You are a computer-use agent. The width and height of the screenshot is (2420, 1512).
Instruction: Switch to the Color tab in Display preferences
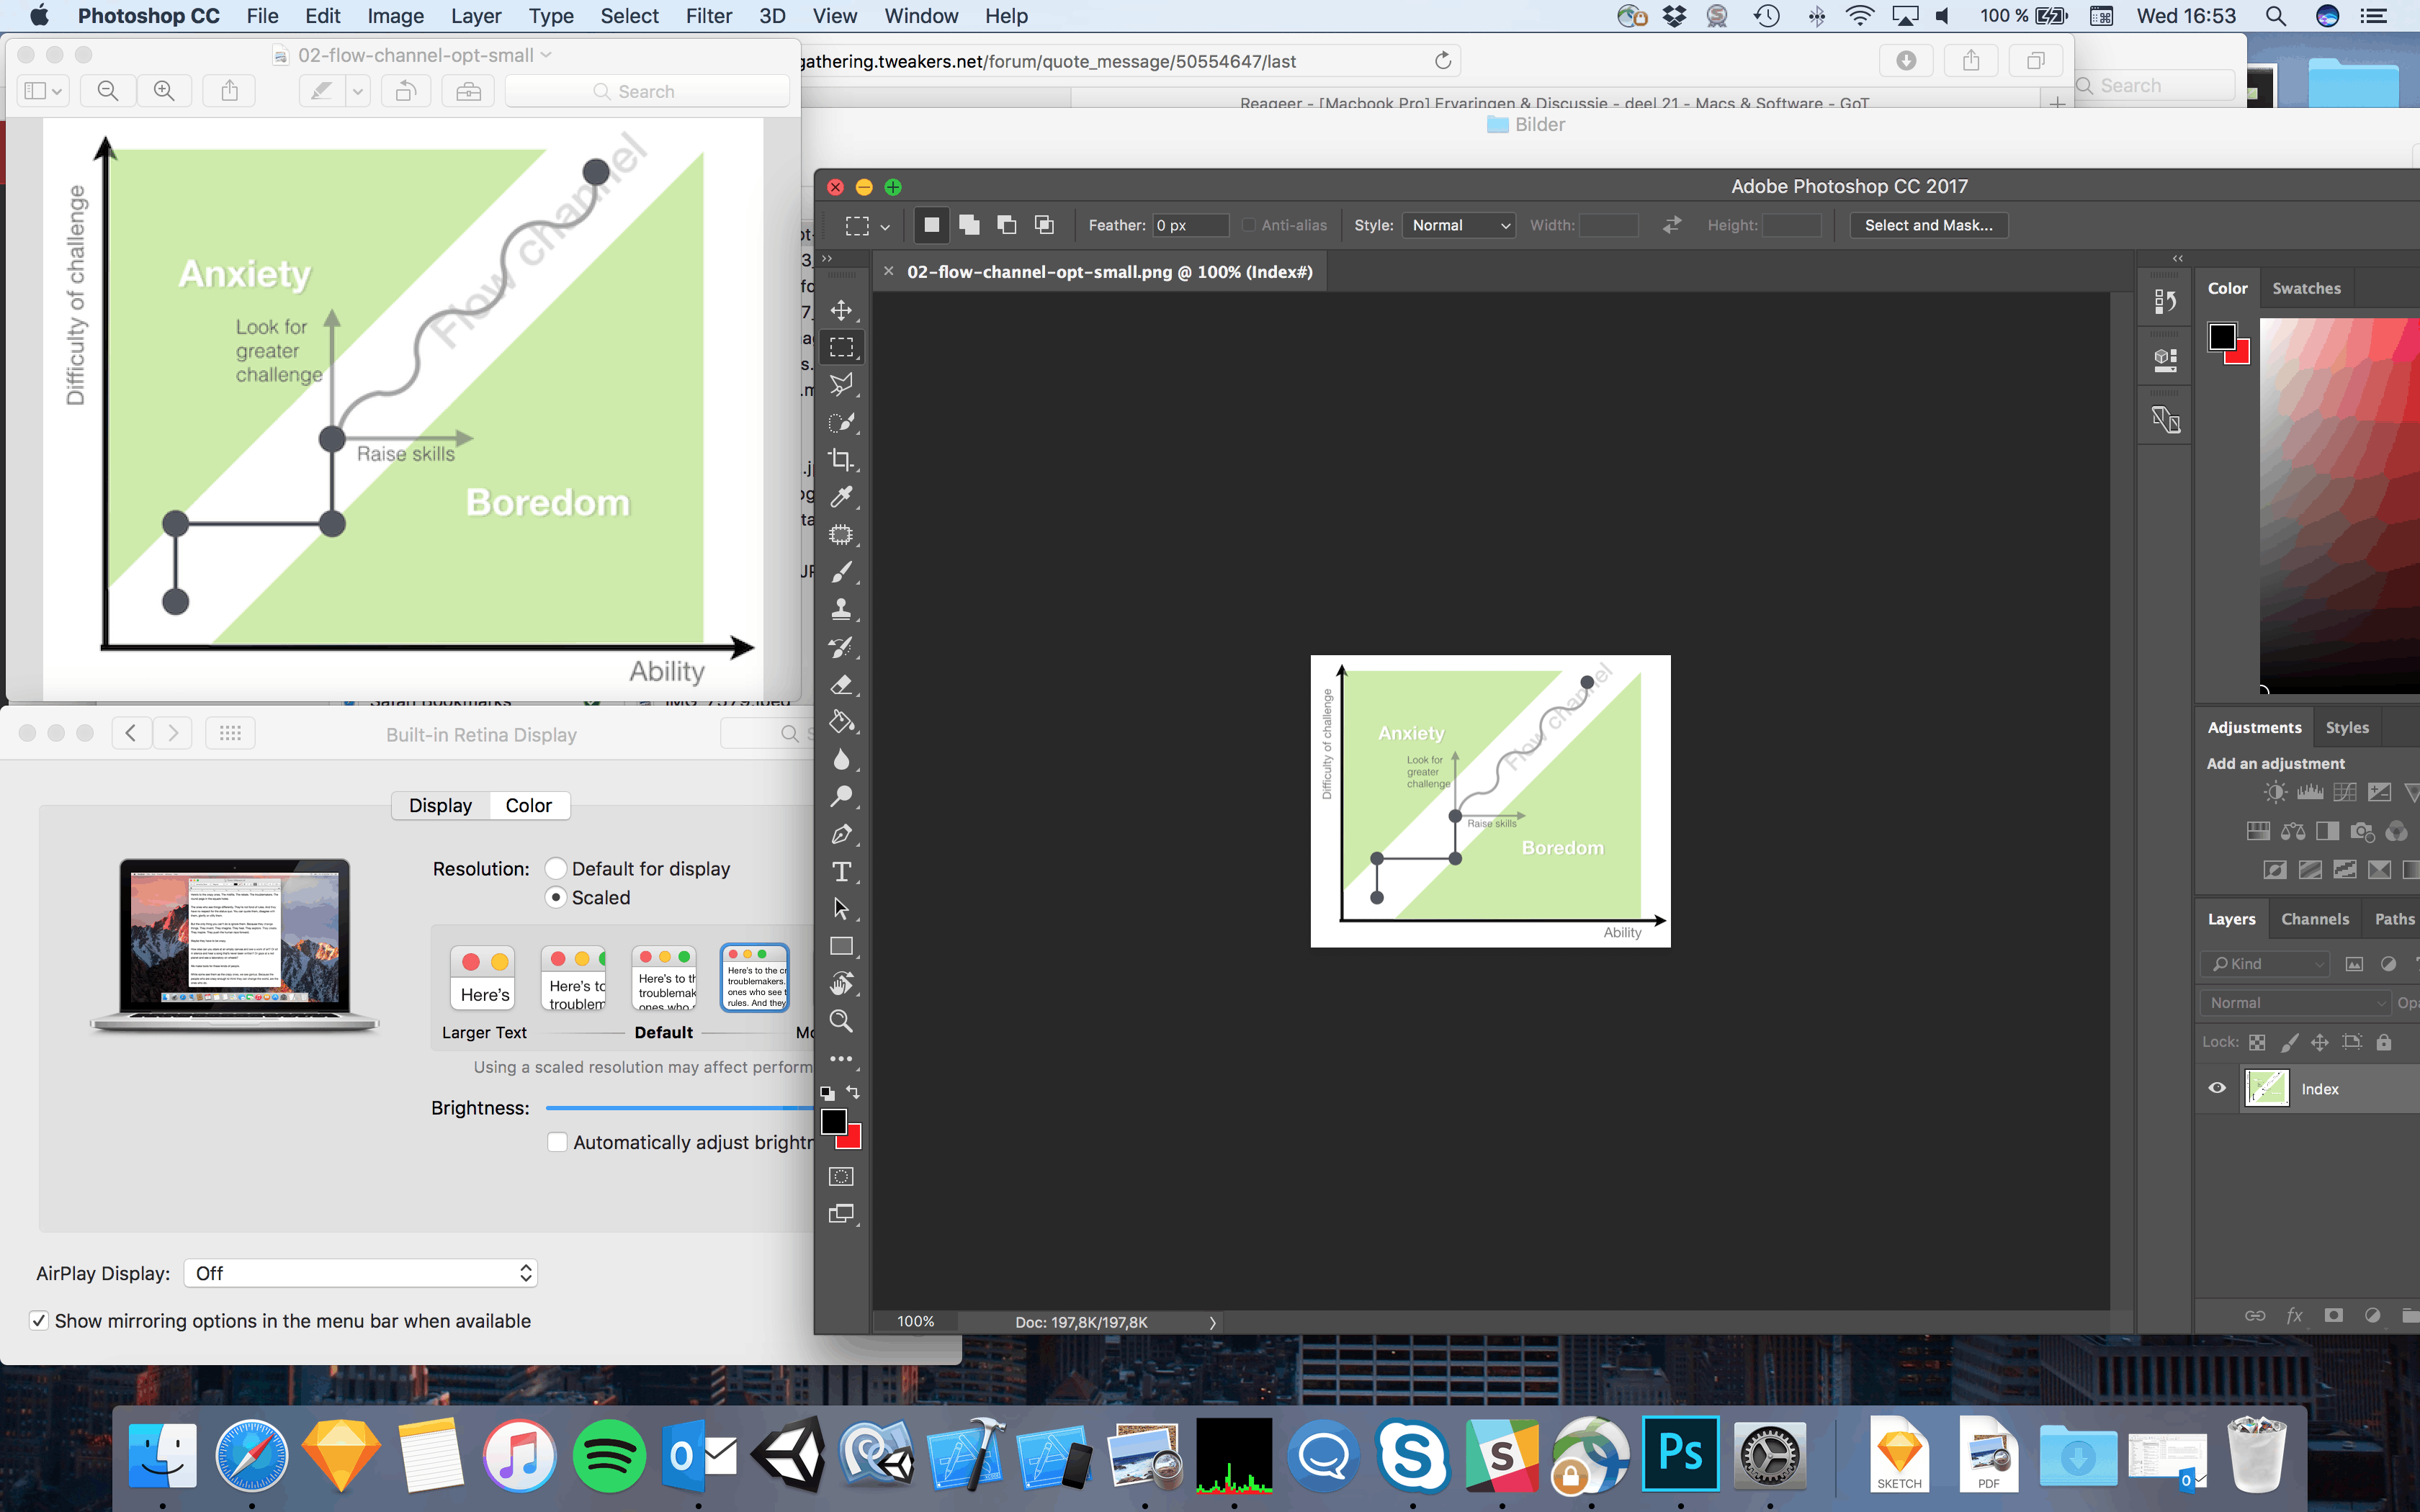[528, 805]
